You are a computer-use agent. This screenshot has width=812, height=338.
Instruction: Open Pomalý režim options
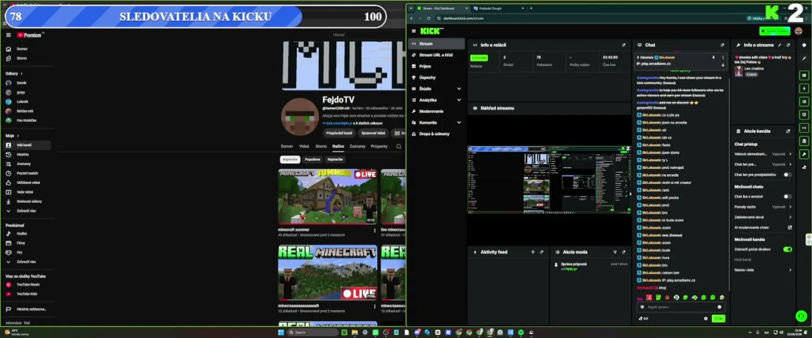pos(763,207)
